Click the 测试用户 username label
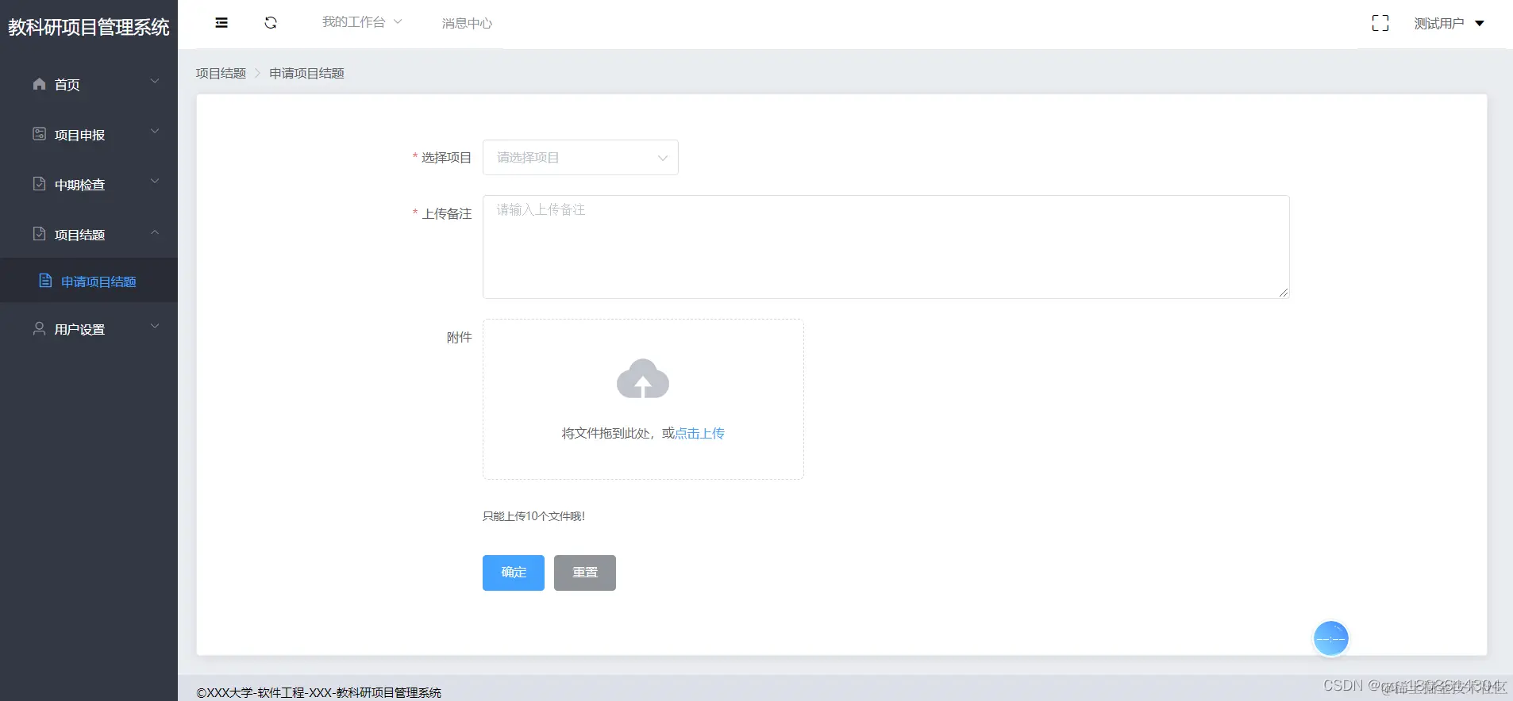The height and width of the screenshot is (701, 1513). (x=1439, y=24)
